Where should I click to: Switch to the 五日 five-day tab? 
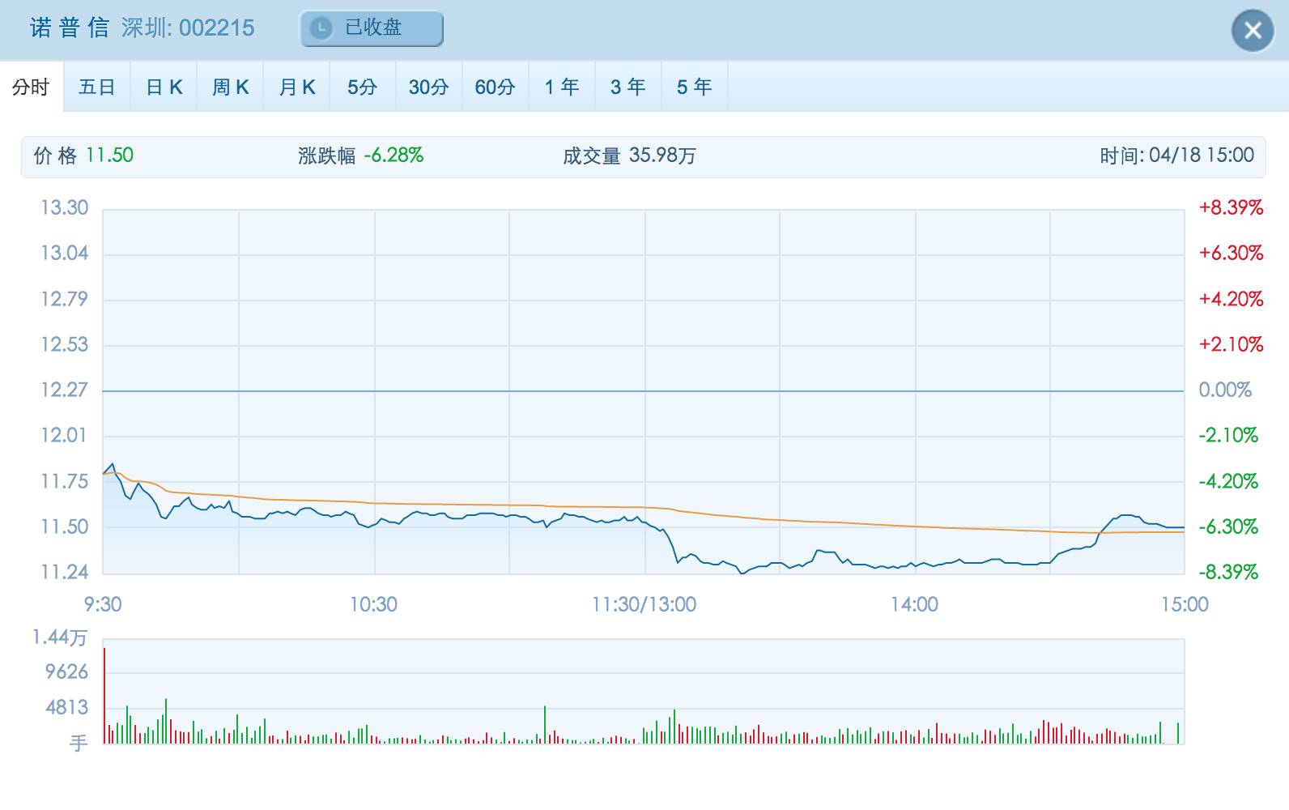click(x=97, y=87)
